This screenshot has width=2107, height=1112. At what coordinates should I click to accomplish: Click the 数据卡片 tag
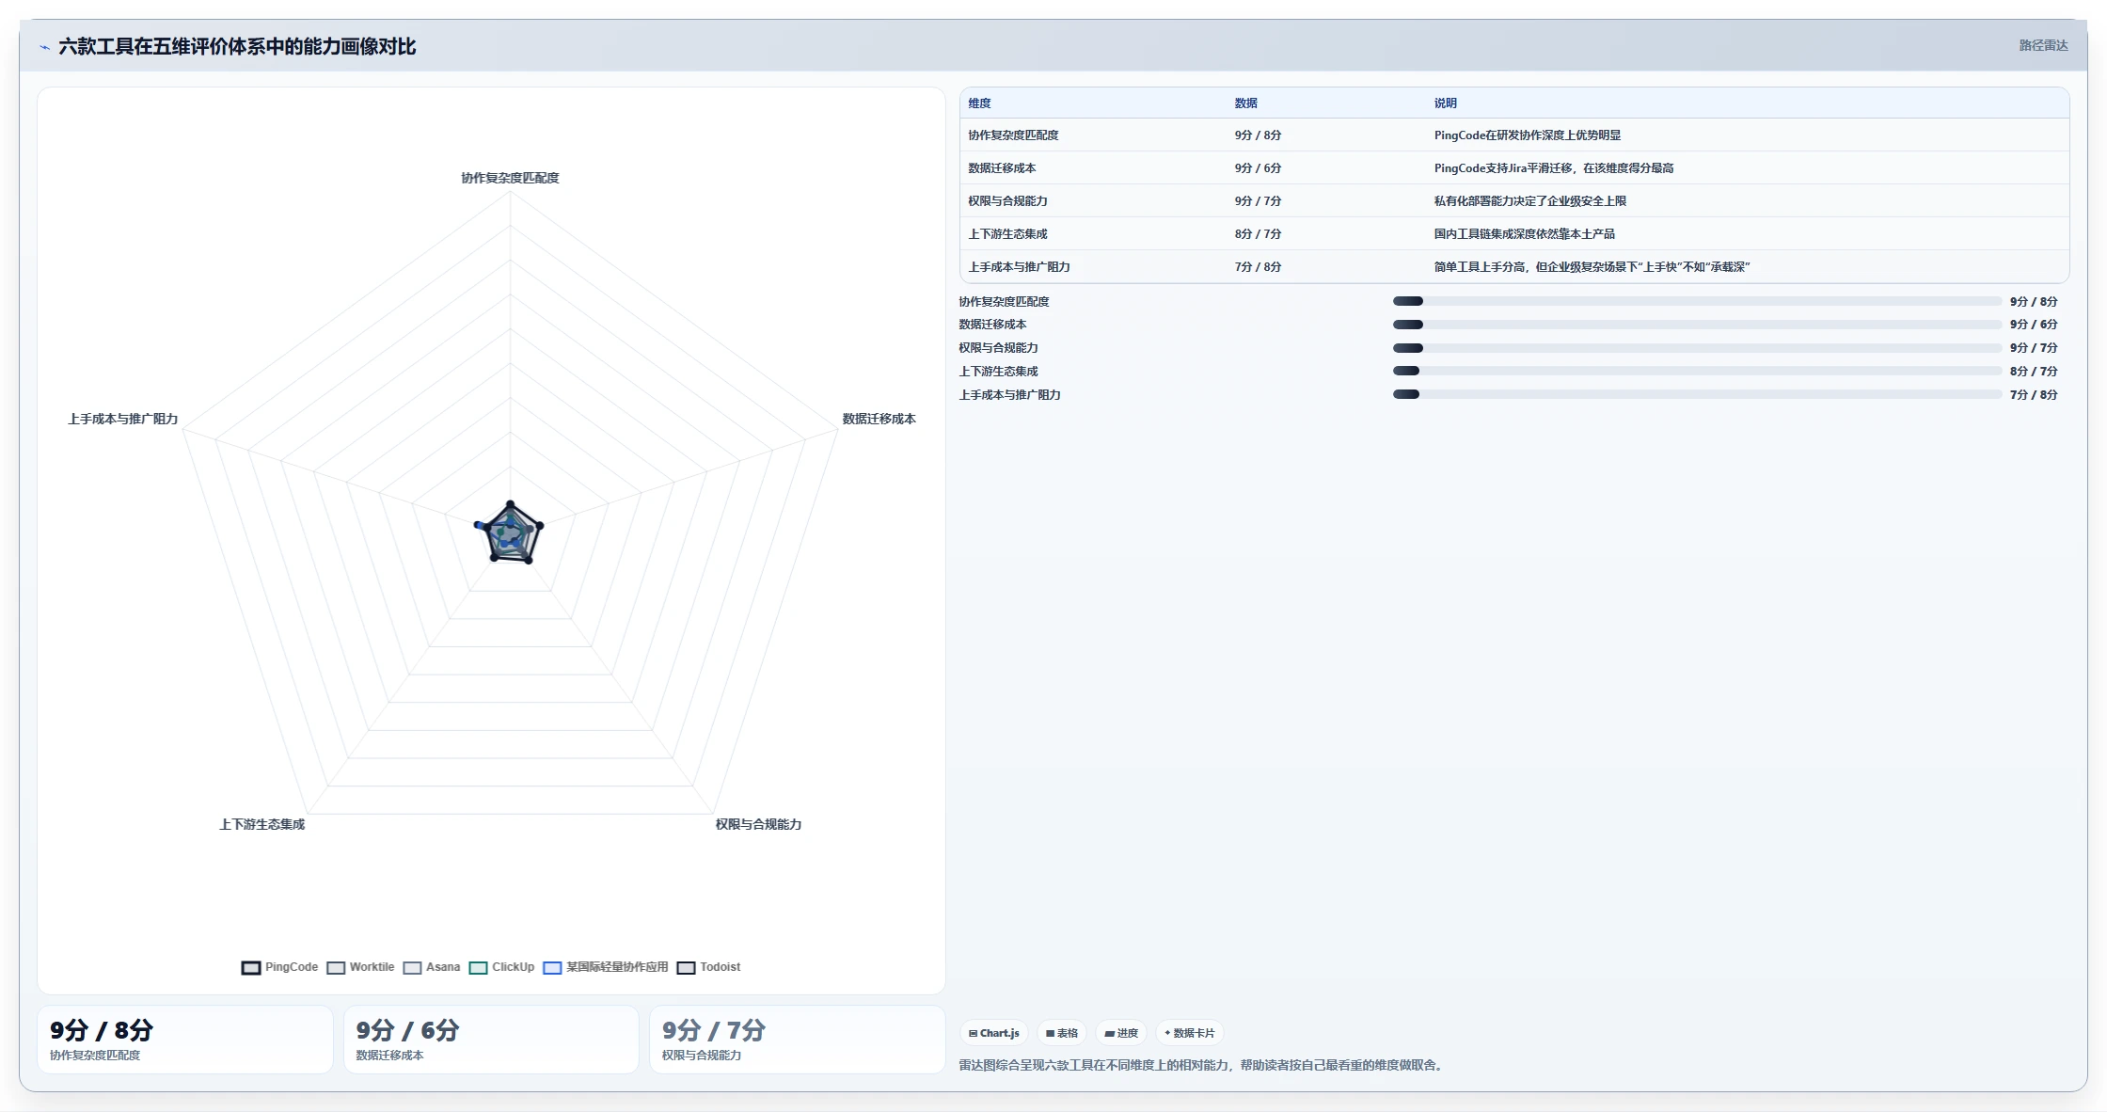(x=1190, y=1033)
